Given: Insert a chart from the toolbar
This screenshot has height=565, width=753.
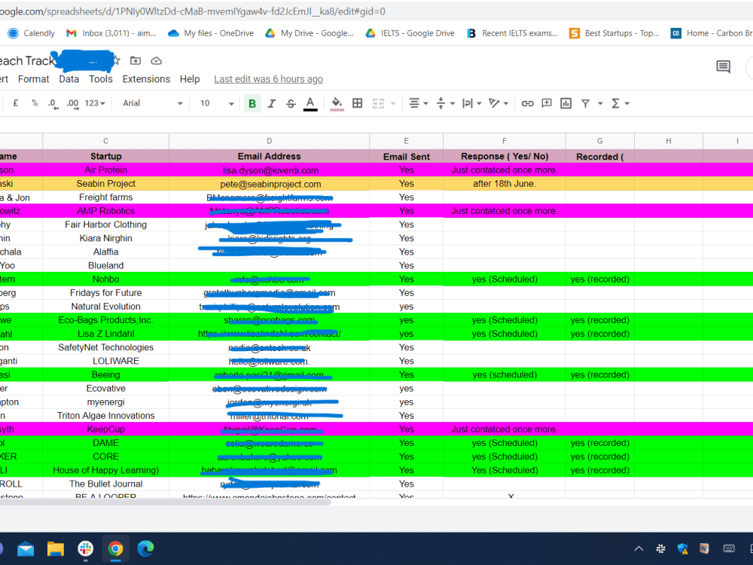Looking at the screenshot, I should [x=566, y=103].
